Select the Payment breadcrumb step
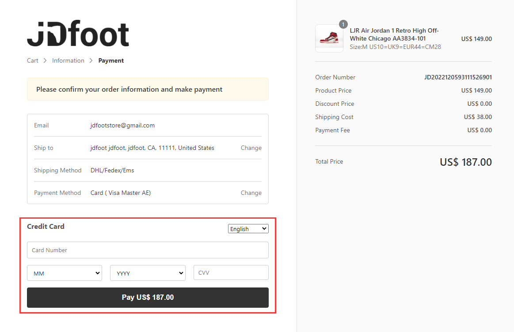The width and height of the screenshot is (514, 332). (x=111, y=60)
